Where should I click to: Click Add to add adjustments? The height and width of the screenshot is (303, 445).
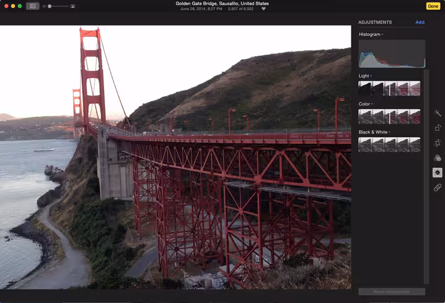point(420,22)
